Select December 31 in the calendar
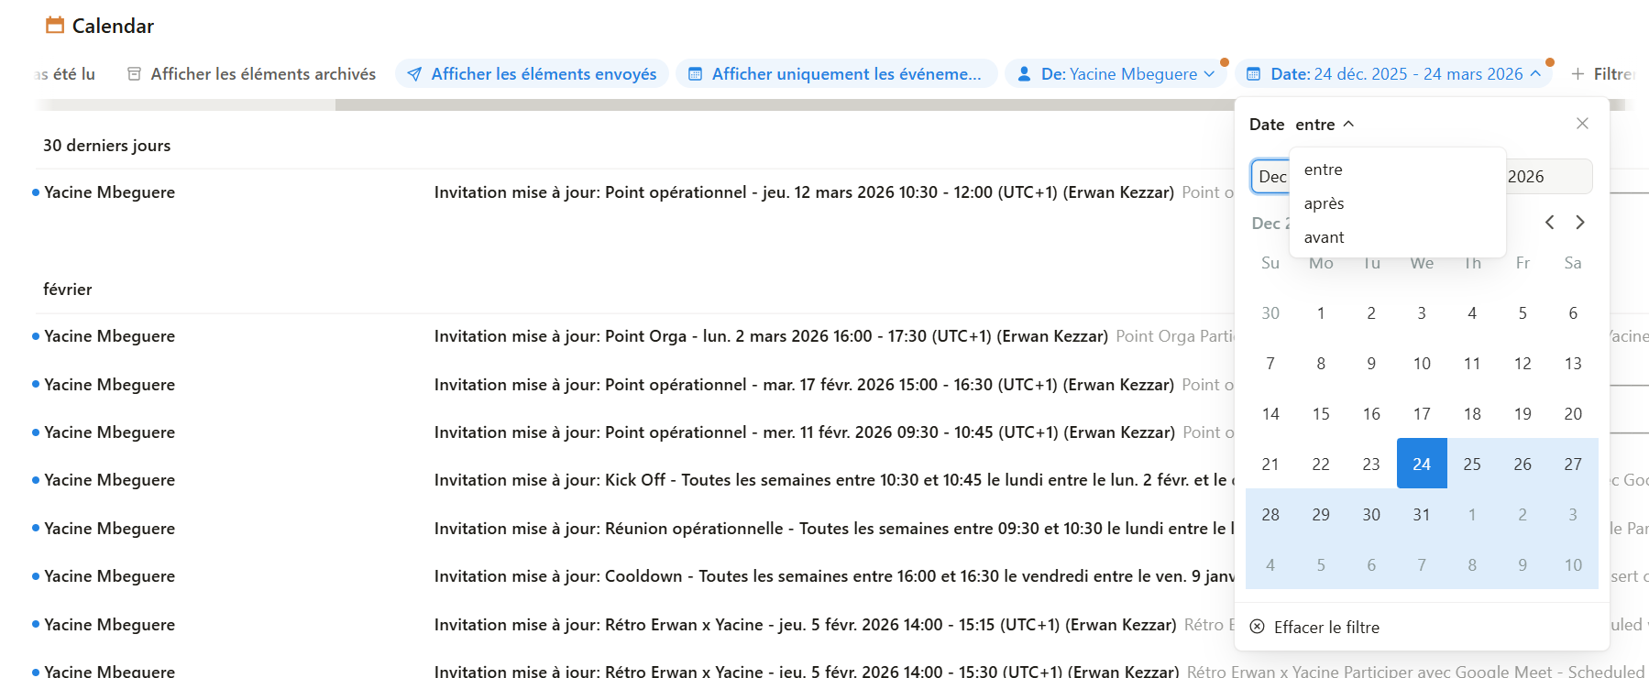The image size is (1649, 678). pyautogui.click(x=1422, y=514)
